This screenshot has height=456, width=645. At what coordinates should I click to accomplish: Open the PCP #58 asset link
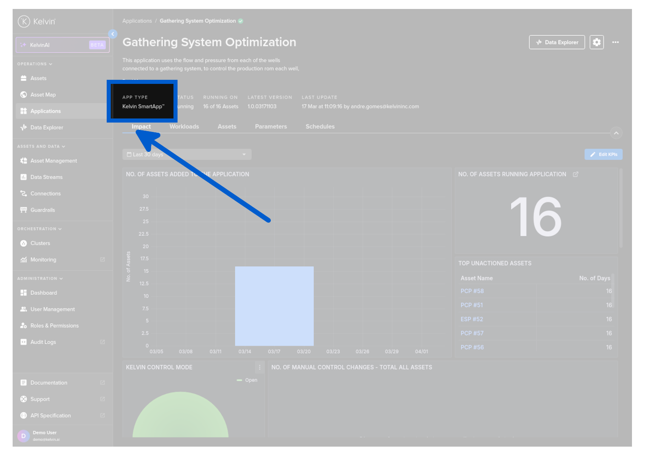[x=472, y=291]
